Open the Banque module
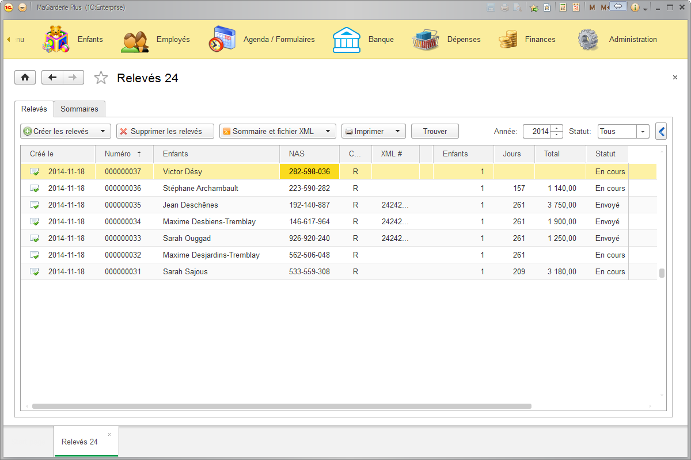Image resolution: width=691 pixels, height=460 pixels. tap(381, 39)
